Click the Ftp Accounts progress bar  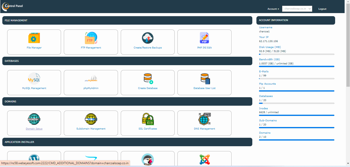click(x=297, y=91)
